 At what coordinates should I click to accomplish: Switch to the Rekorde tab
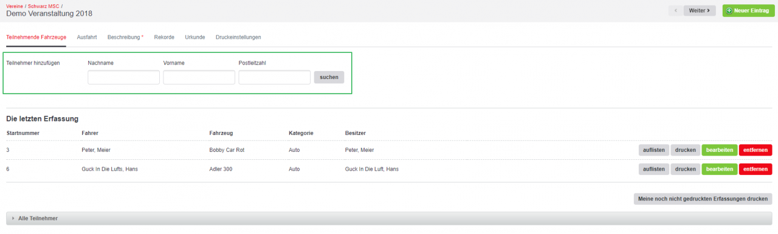click(164, 37)
